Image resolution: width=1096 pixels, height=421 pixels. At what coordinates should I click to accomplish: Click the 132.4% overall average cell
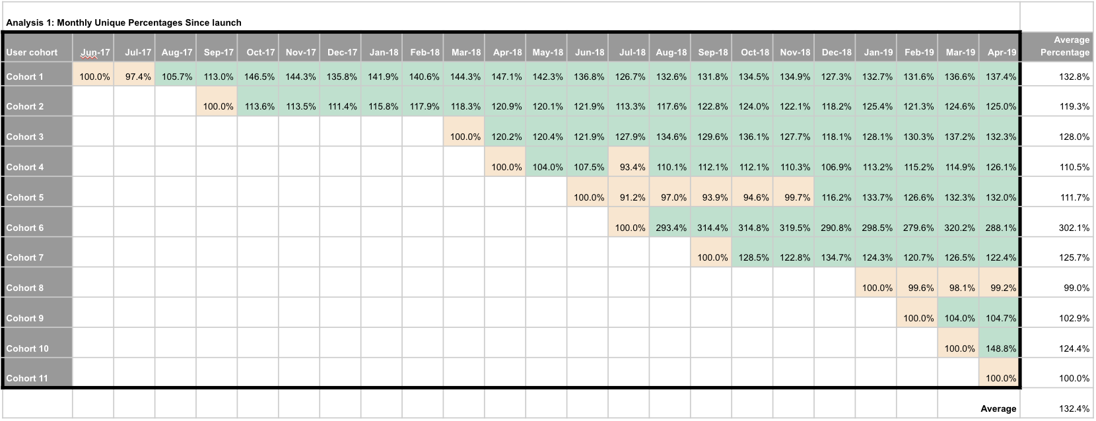click(1057, 408)
